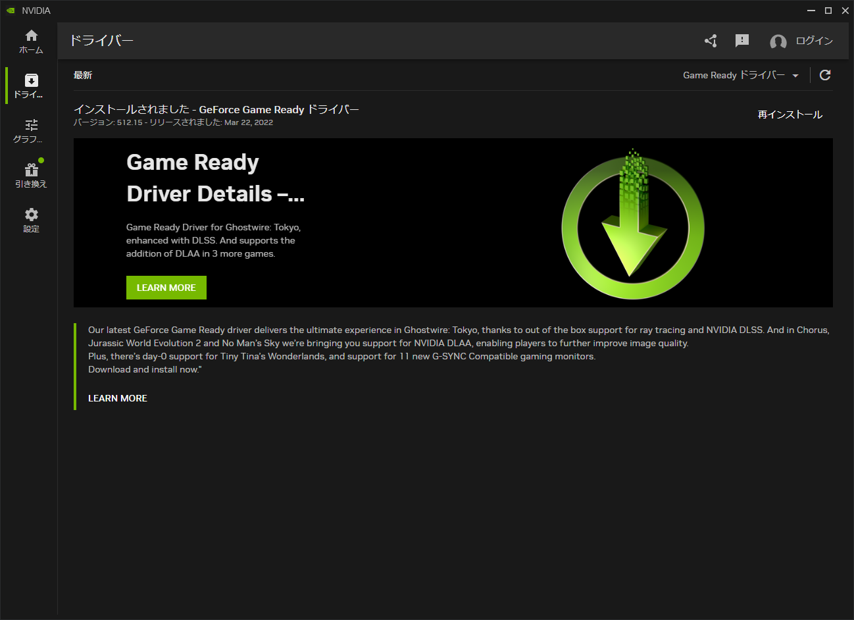The width and height of the screenshot is (854, 620).
Task: Expand the Game Ready ドライバー dropdown
Action: pyautogui.click(x=741, y=75)
